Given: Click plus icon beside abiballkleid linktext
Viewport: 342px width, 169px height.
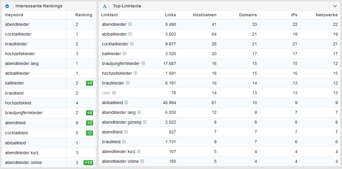Looking at the screenshot, I should pos(126,103).
